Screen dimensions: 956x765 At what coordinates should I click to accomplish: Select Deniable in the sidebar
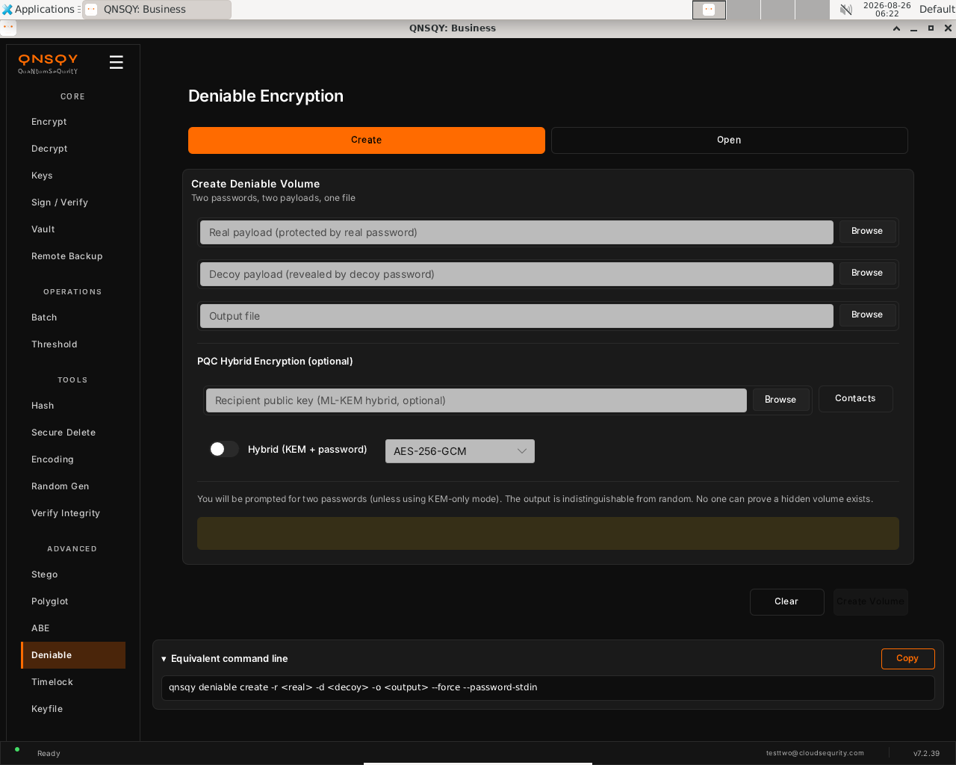point(73,655)
